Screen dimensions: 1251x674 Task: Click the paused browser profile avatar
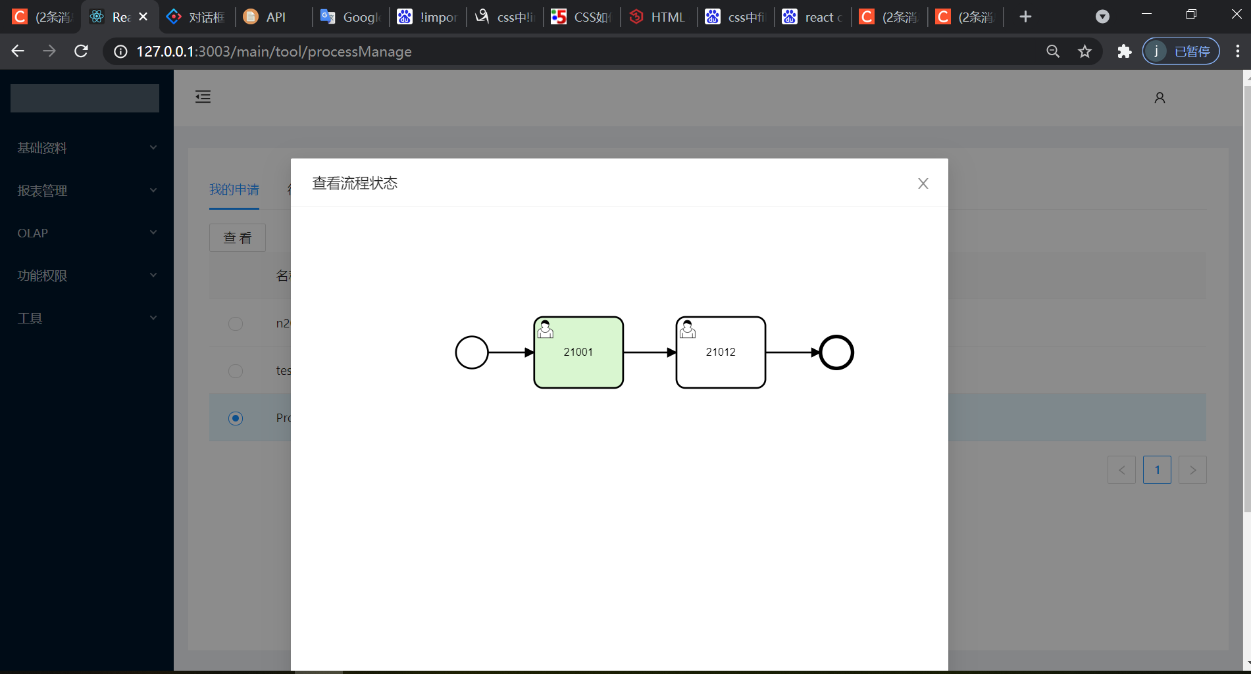[1180, 51]
